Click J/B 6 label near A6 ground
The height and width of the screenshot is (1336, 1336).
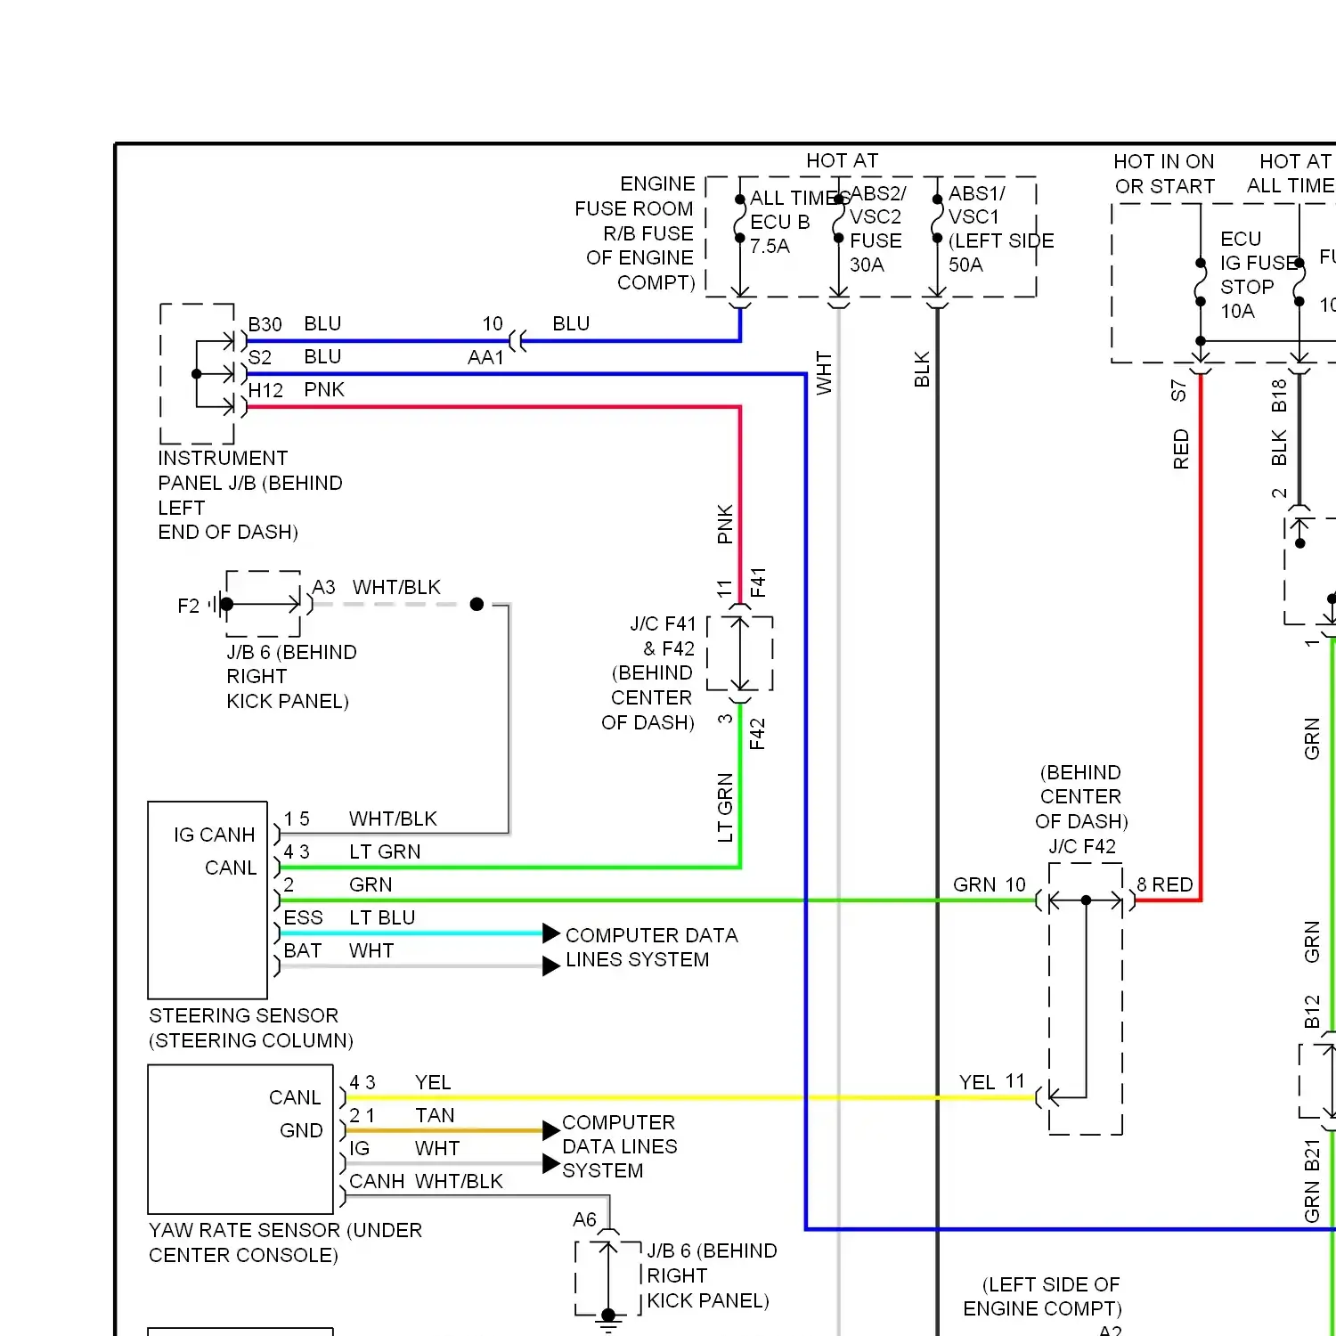click(711, 1275)
